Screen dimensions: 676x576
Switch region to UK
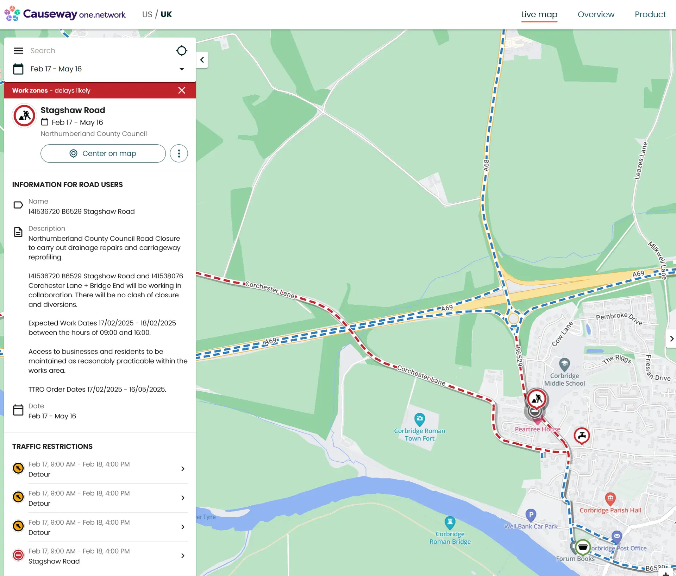coord(166,14)
